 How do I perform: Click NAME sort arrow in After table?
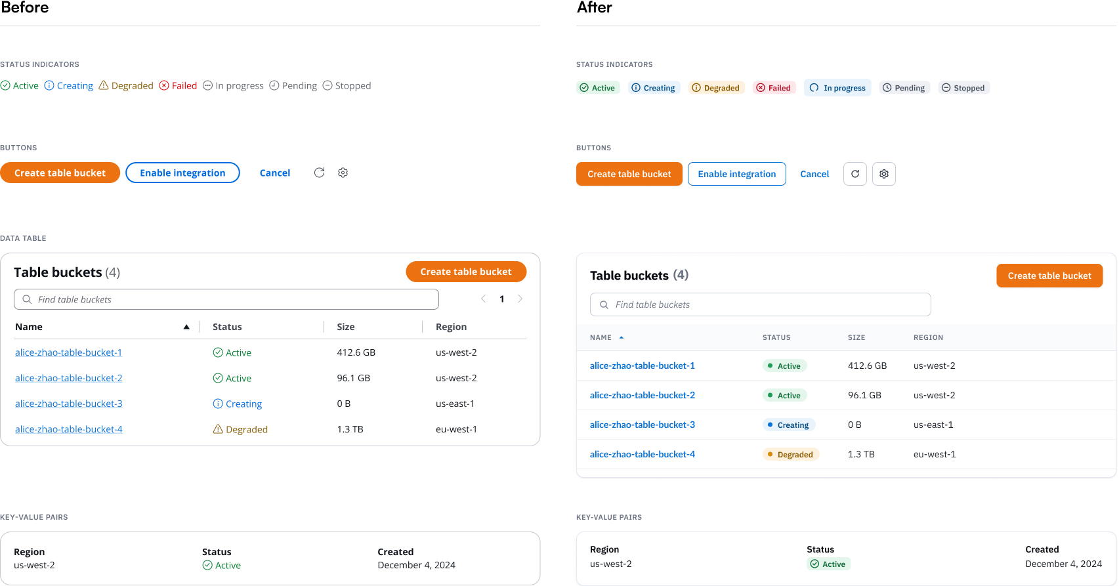coord(622,337)
